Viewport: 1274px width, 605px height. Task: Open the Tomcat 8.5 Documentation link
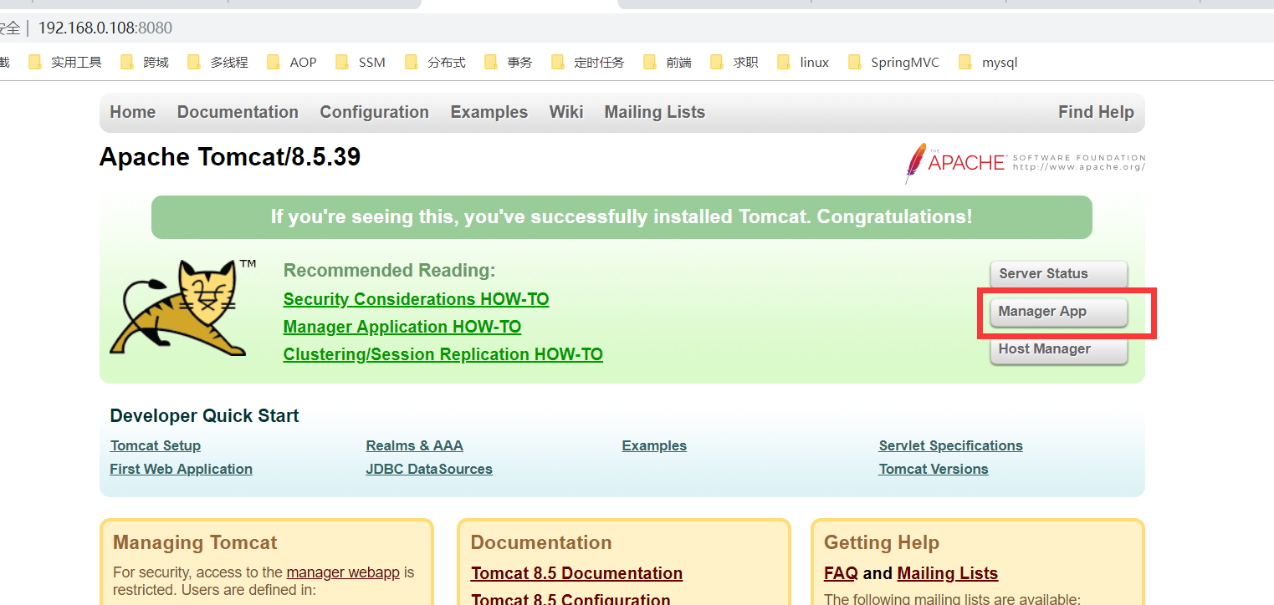(576, 573)
